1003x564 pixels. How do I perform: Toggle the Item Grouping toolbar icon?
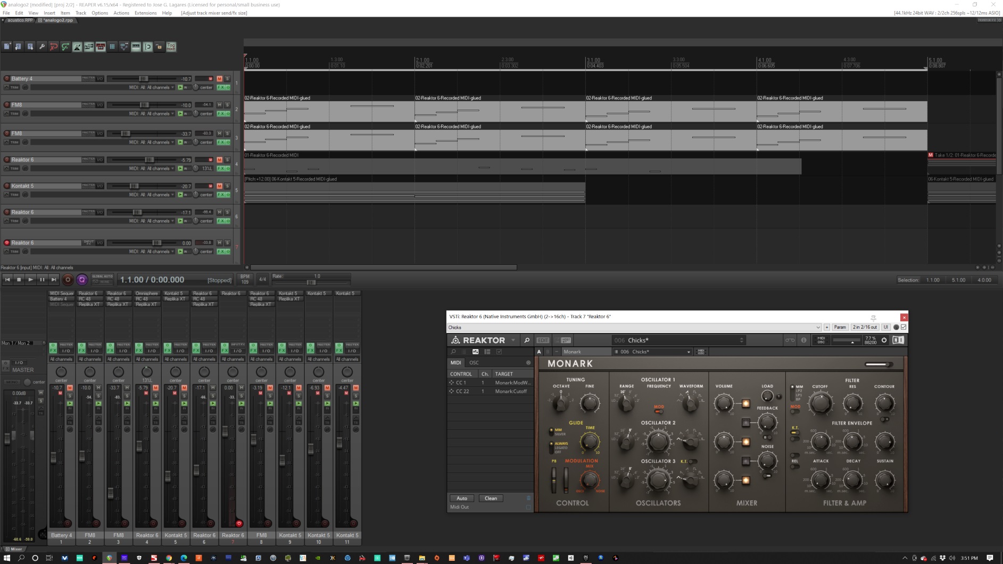tap(101, 47)
